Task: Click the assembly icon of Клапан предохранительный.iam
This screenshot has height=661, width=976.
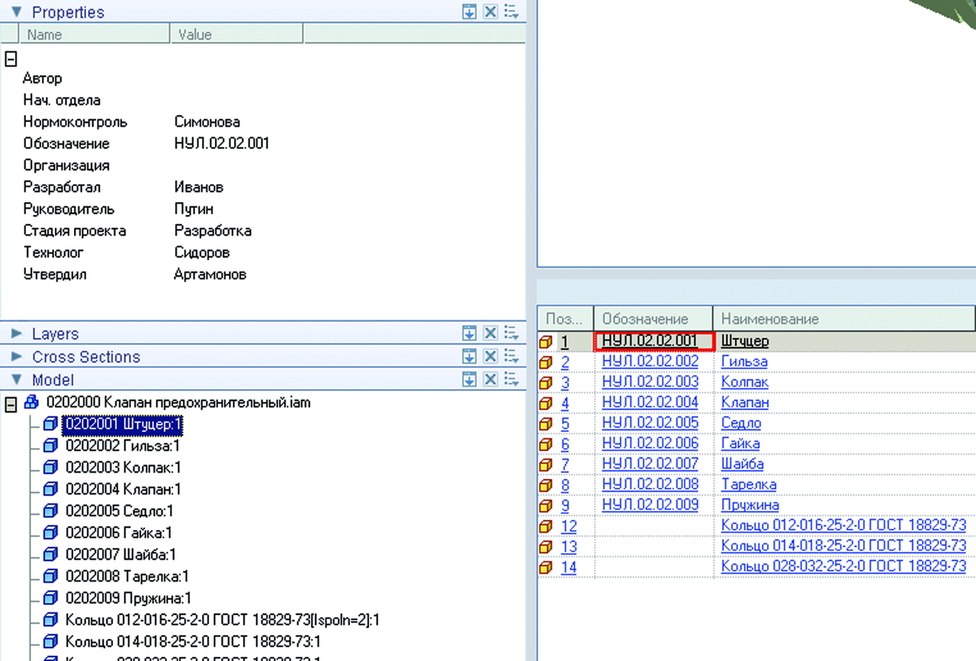Action: pos(32,402)
